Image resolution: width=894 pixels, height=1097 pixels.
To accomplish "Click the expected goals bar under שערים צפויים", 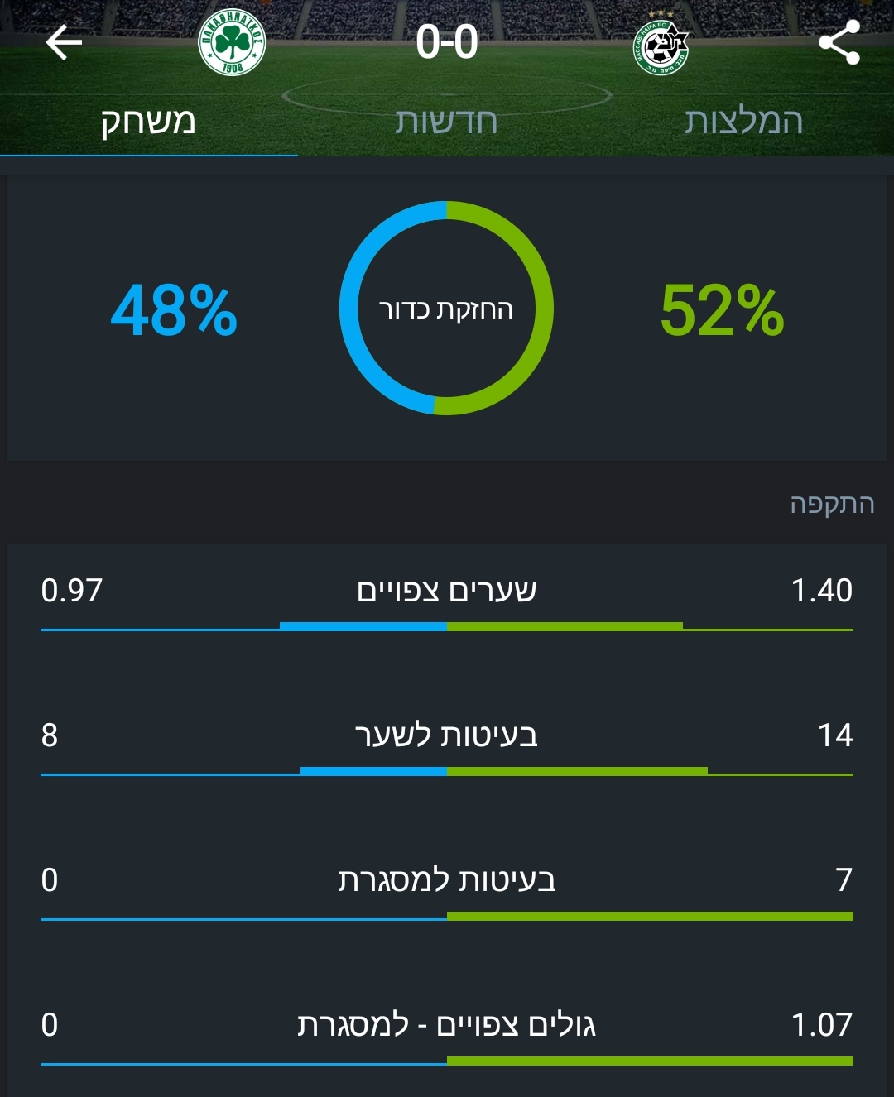I will pyautogui.click(x=447, y=627).
